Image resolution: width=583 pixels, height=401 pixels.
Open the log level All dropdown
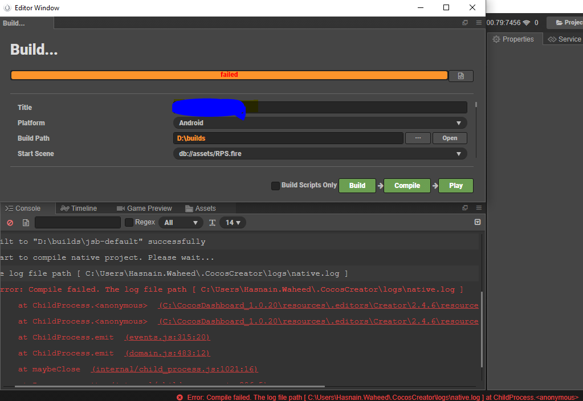coord(181,223)
